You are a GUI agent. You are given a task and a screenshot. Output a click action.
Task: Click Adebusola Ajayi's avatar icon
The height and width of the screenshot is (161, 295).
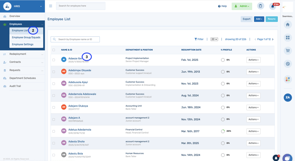64,83
